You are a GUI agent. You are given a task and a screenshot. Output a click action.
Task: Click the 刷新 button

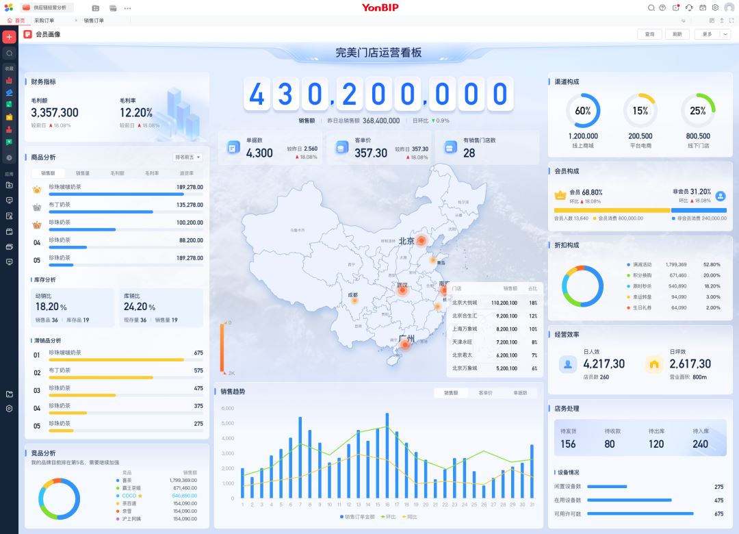677,34
